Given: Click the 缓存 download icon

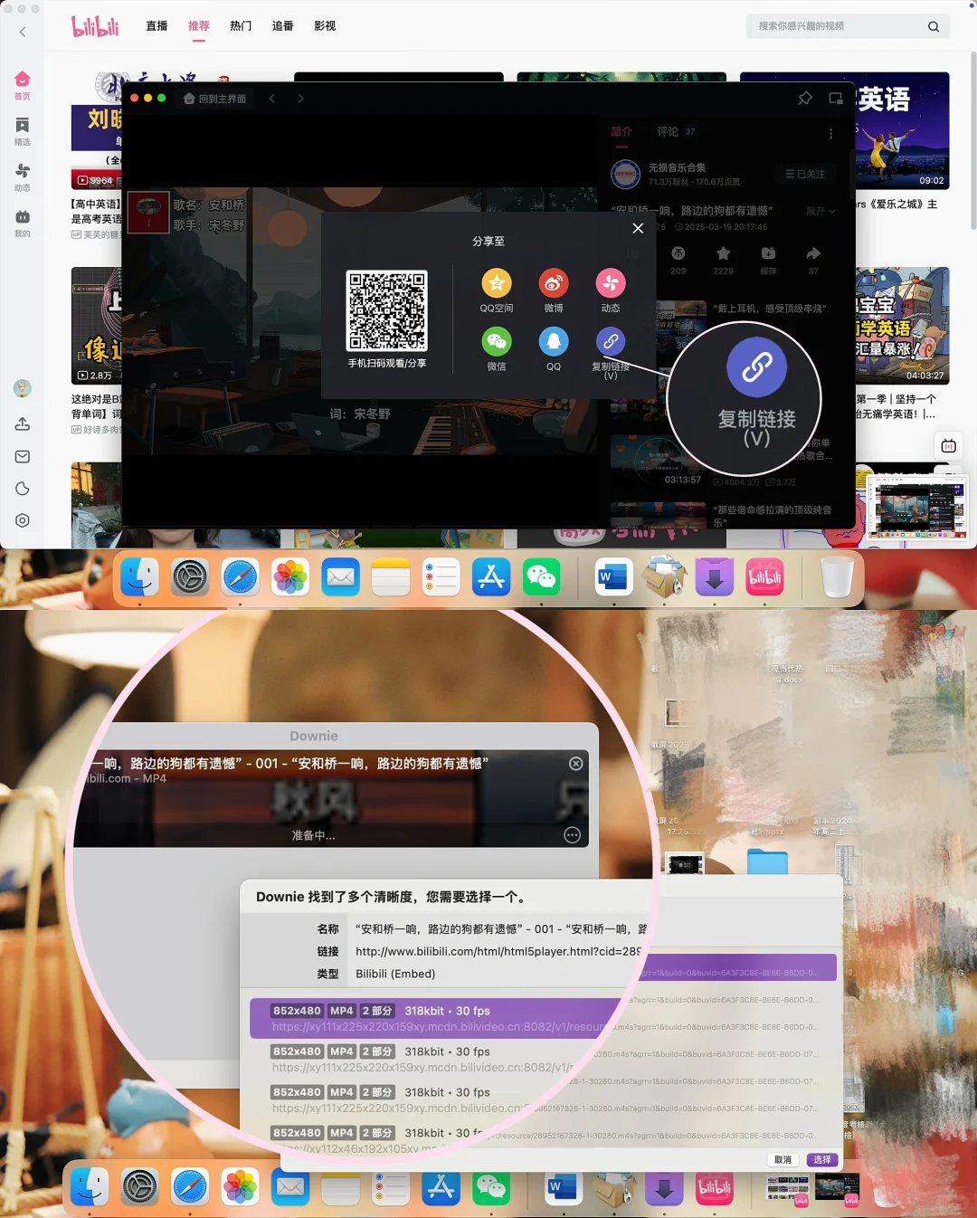Looking at the screenshot, I should [768, 254].
